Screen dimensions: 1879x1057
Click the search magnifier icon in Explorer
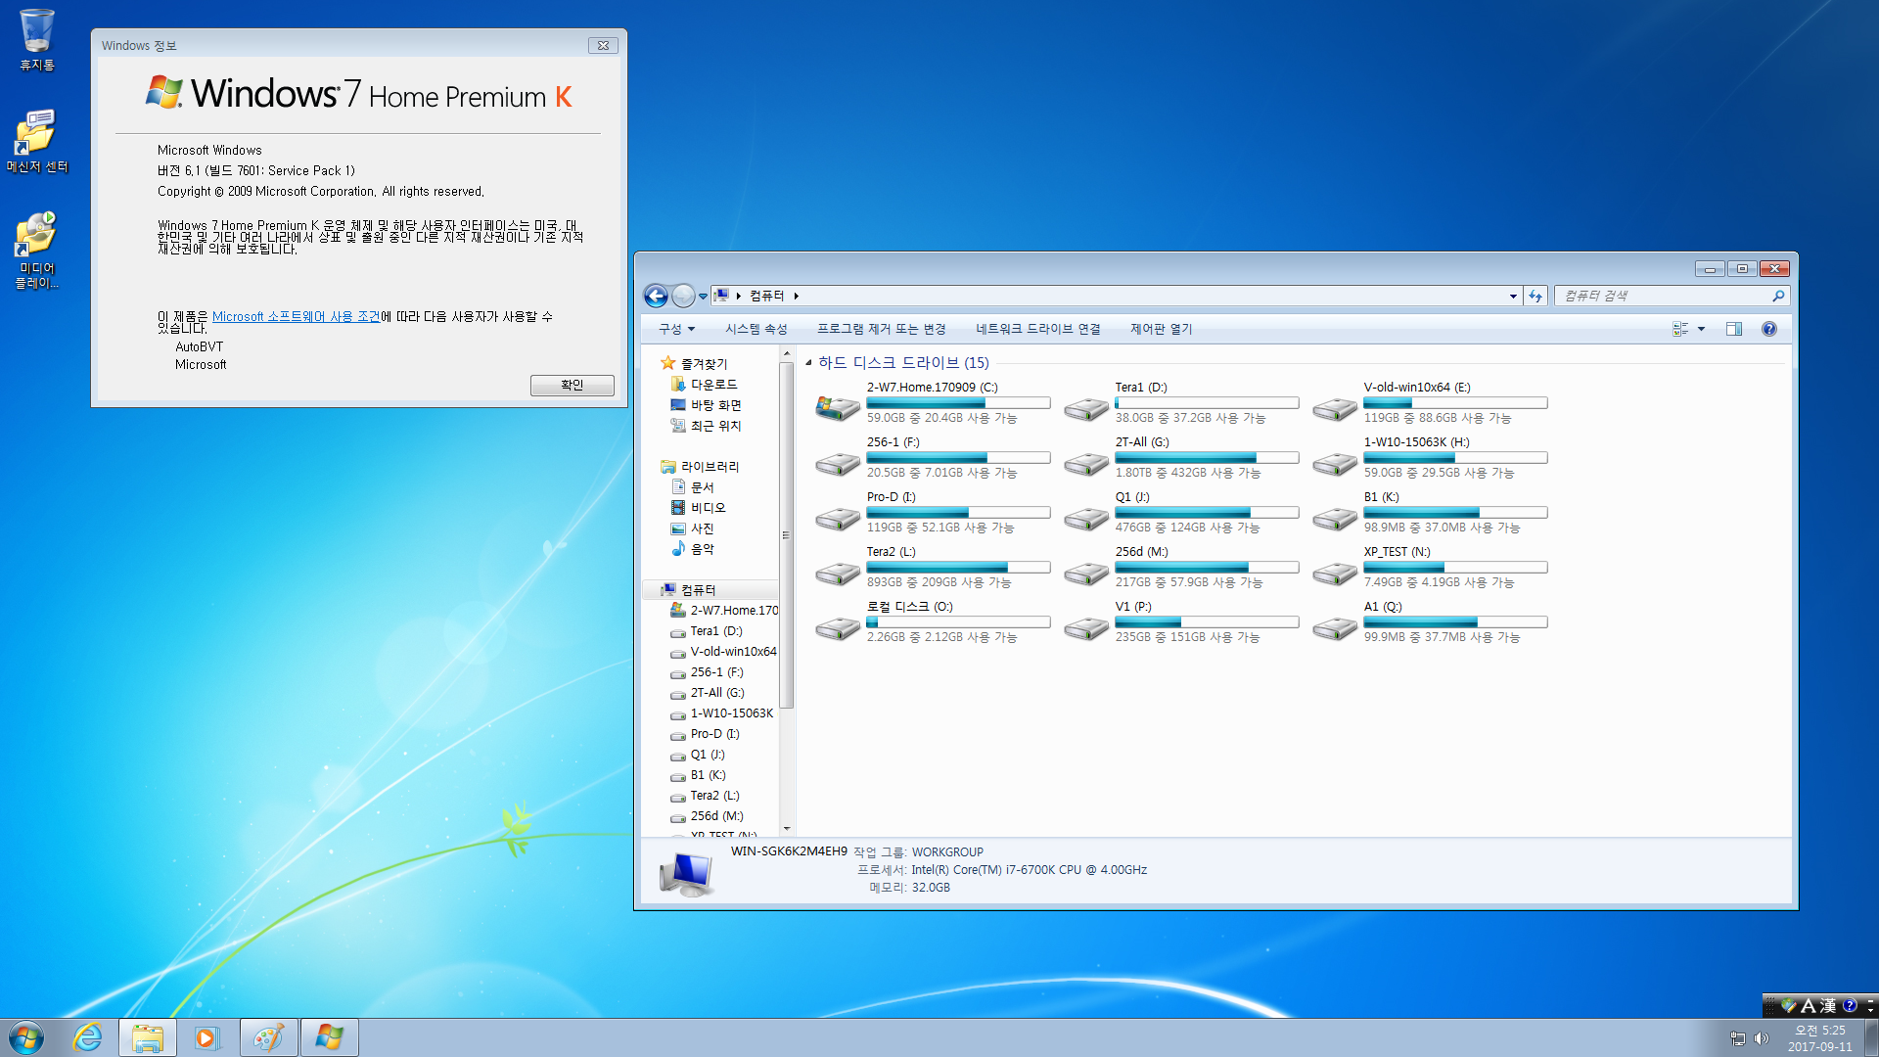pyautogui.click(x=1778, y=296)
